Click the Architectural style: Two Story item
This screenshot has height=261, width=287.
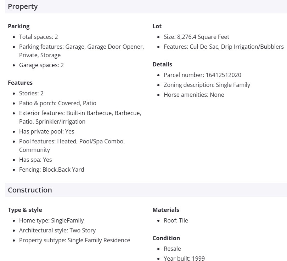pyautogui.click(x=57, y=230)
